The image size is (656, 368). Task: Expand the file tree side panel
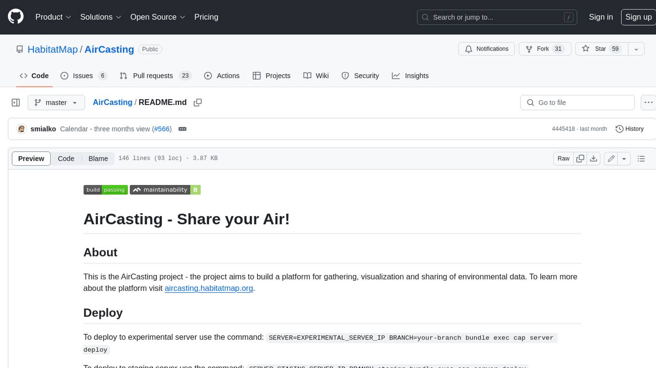coord(16,103)
